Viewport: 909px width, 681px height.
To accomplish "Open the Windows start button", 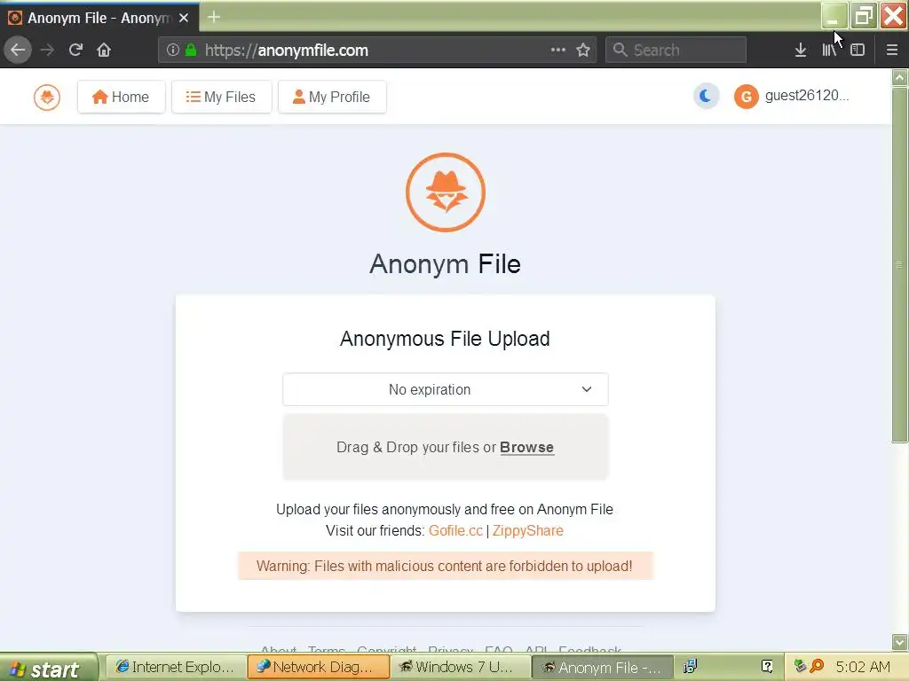I will [49, 669].
